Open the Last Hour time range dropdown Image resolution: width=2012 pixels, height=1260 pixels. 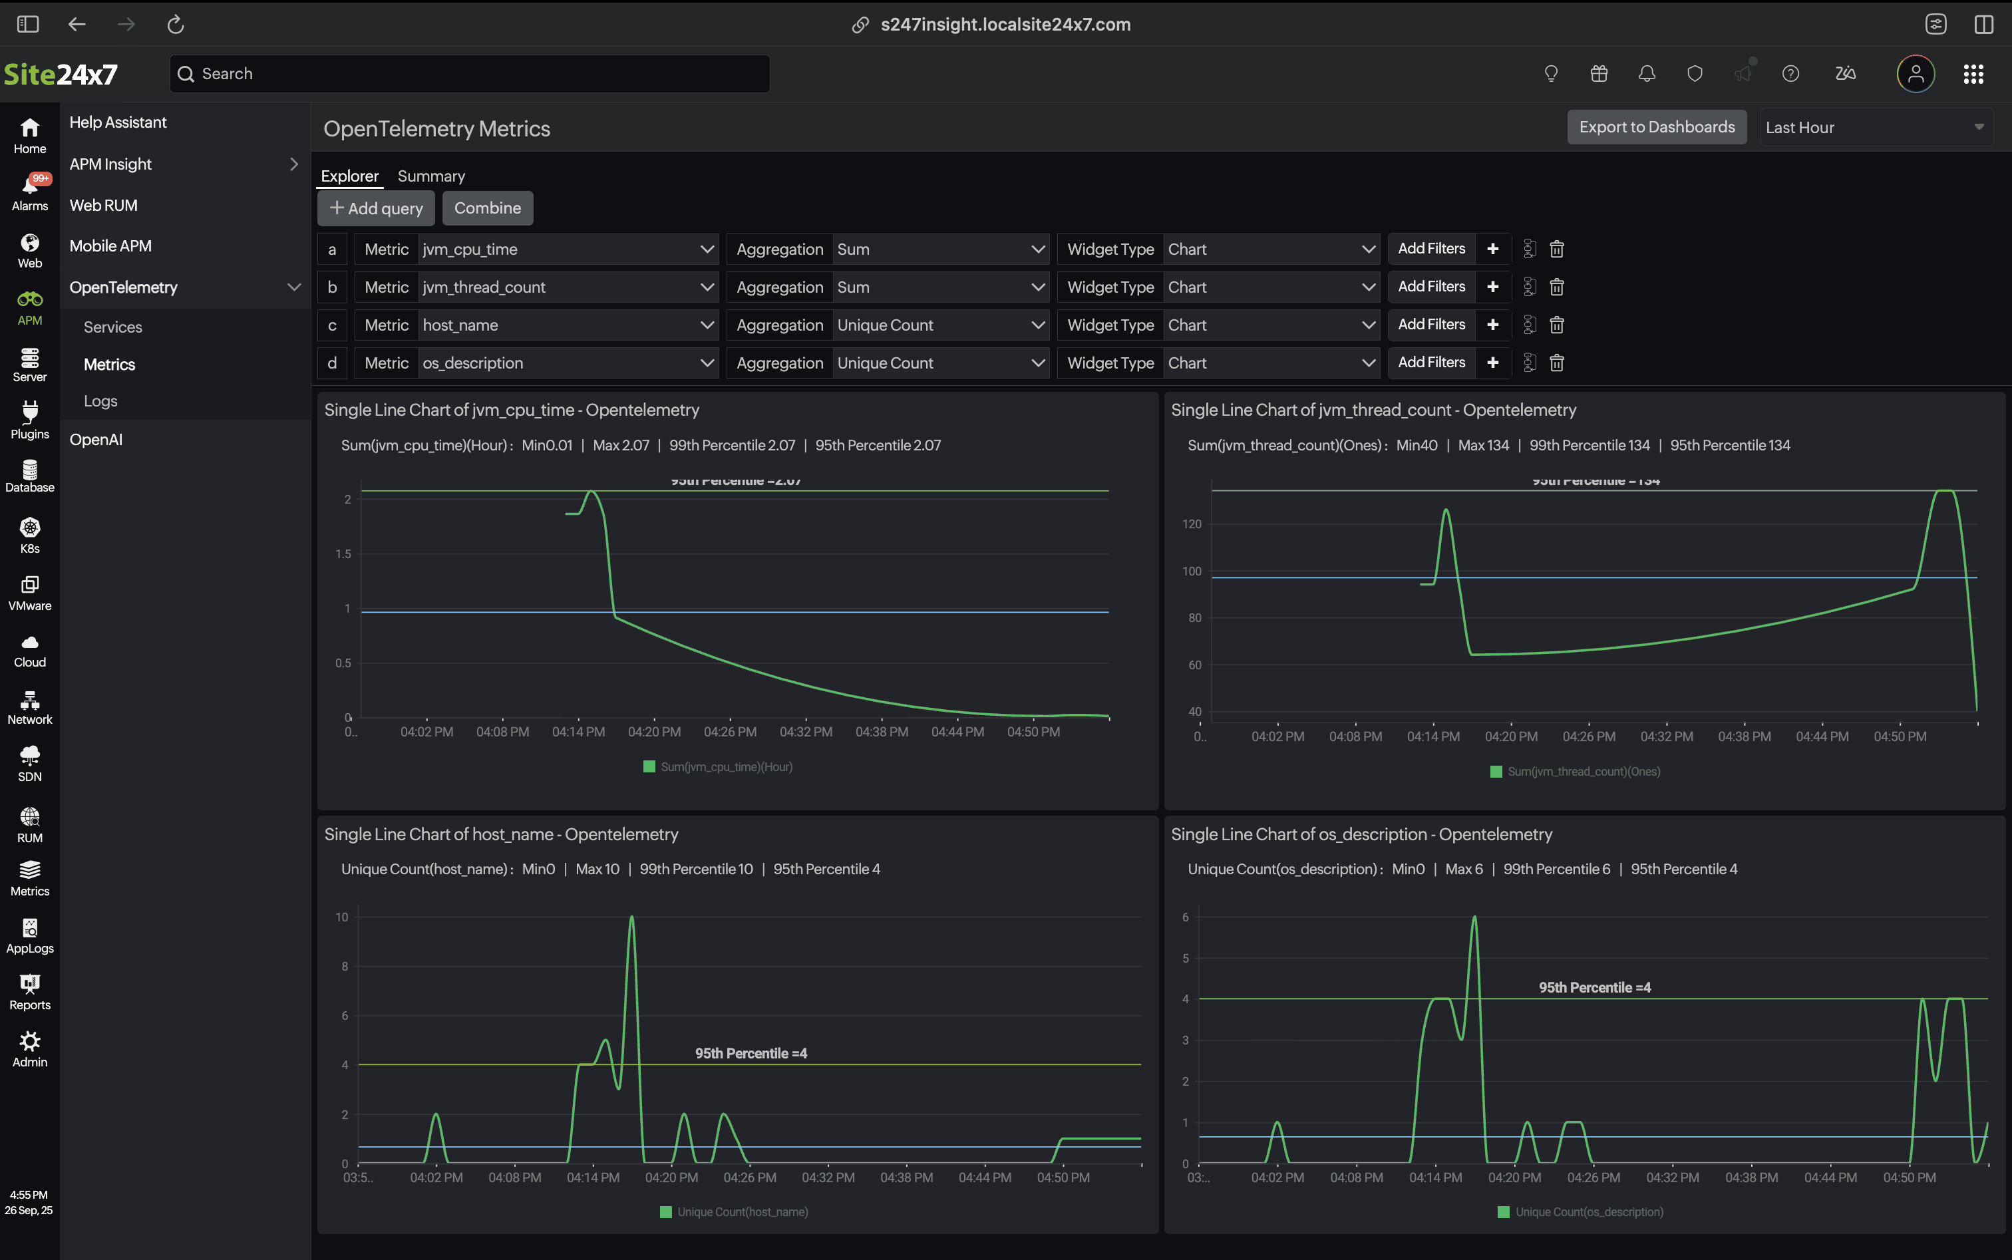point(1876,128)
